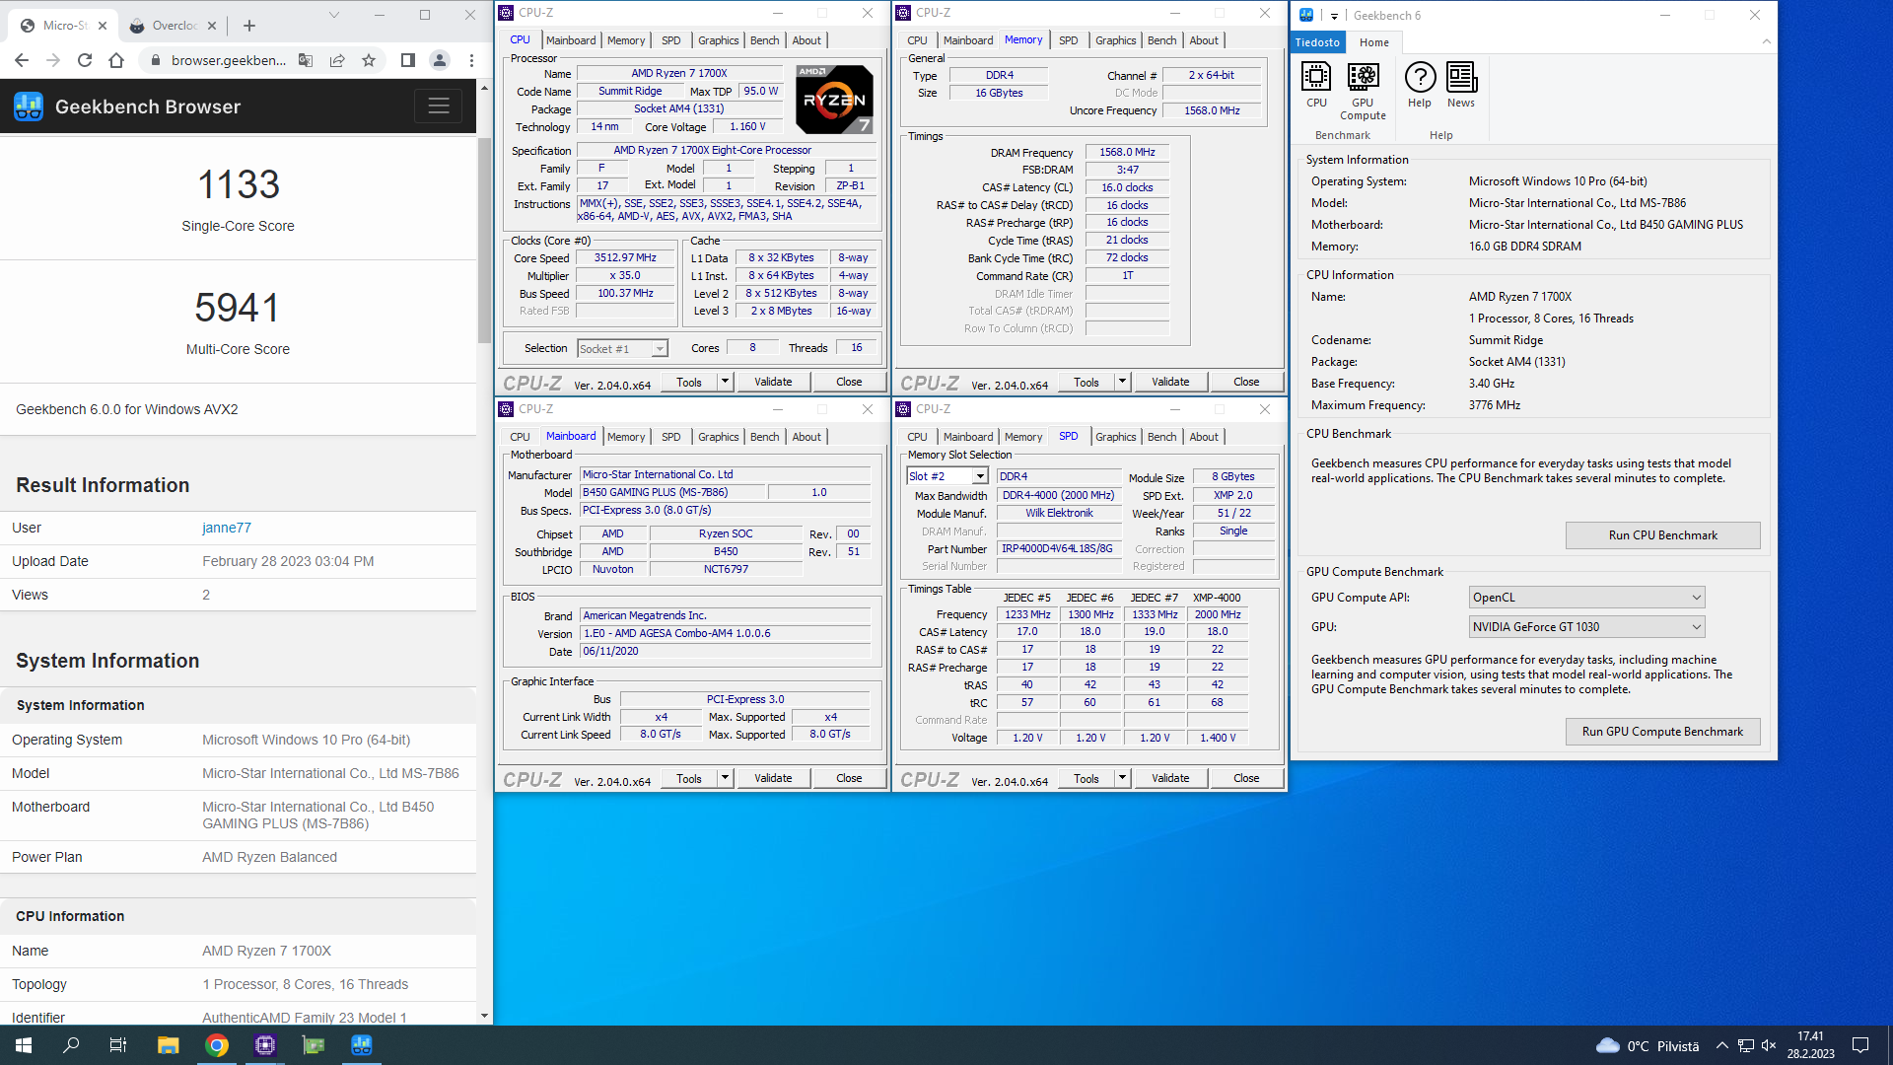Open the Slot #2 memory slot dropdown
Viewport: 1893px width, 1065px height.
pyautogui.click(x=947, y=476)
